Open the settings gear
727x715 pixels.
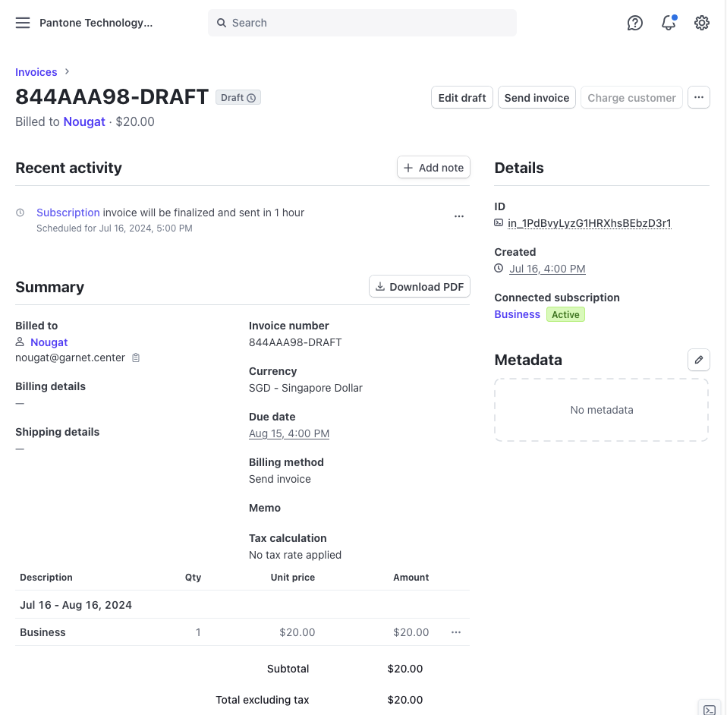(701, 23)
